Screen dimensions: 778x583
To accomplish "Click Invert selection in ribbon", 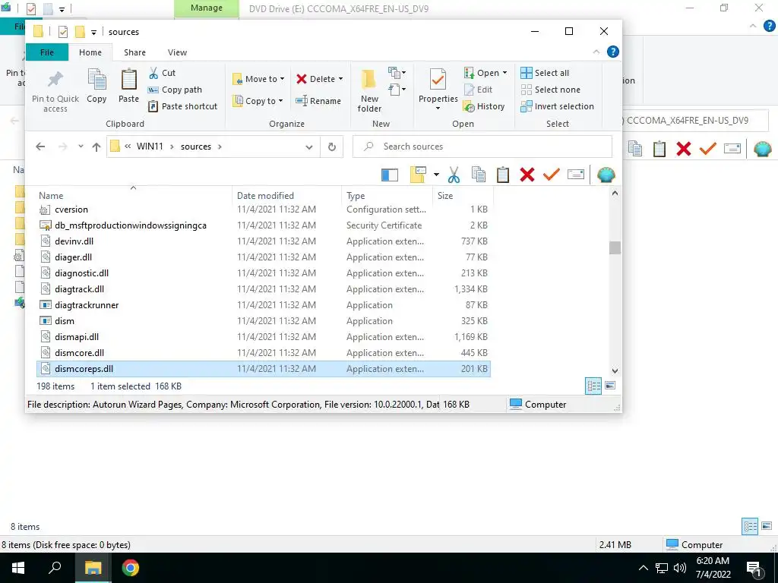I will [x=557, y=106].
